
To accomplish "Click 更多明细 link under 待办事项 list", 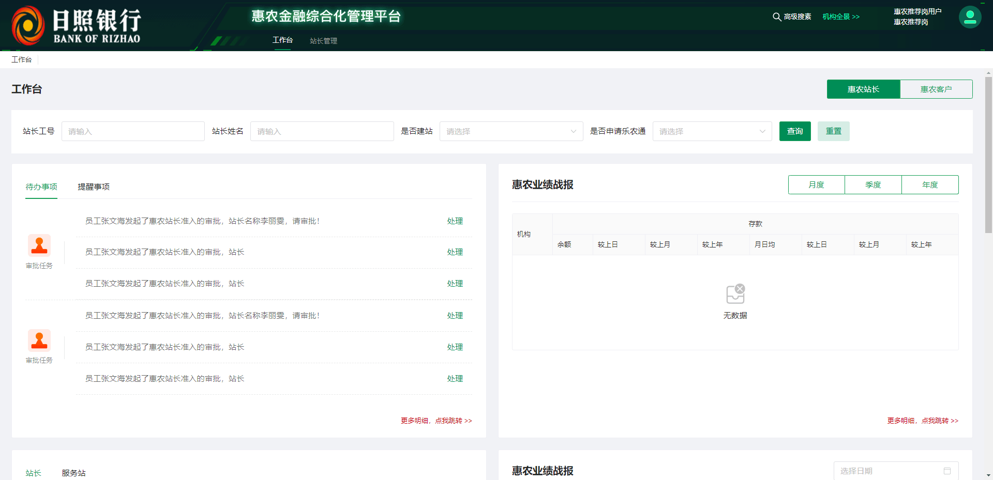I will 436,421.
